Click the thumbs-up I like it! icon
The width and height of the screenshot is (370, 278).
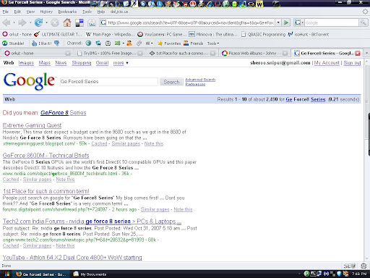pyautogui.click(x=34, y=43)
